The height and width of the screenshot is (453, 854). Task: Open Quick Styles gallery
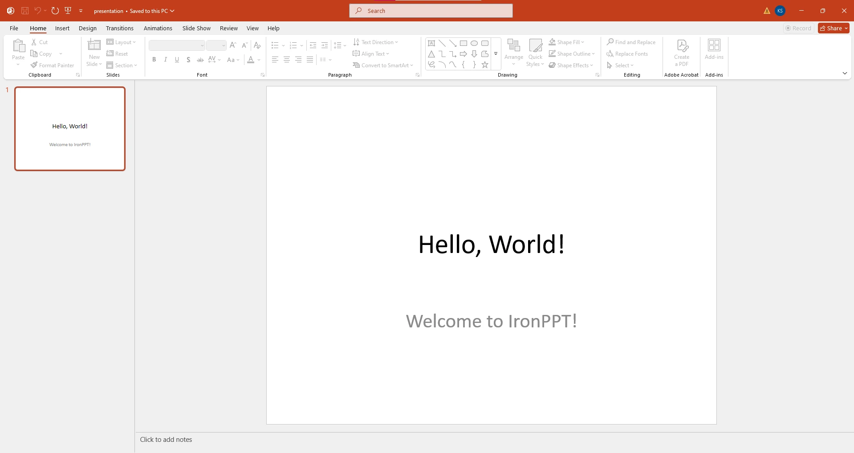tap(535, 46)
